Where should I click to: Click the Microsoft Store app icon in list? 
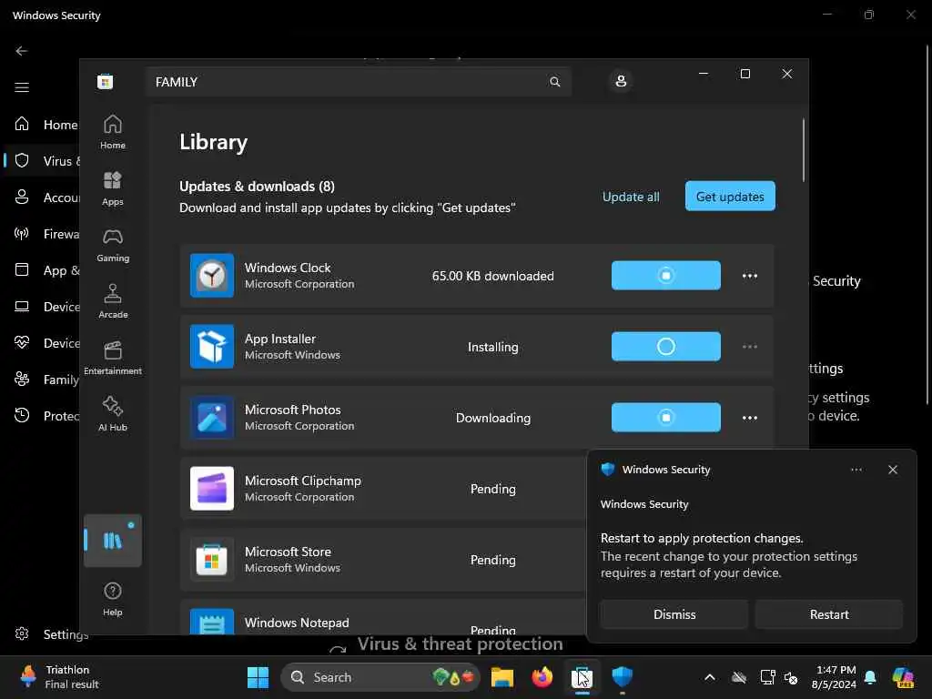[212, 560]
